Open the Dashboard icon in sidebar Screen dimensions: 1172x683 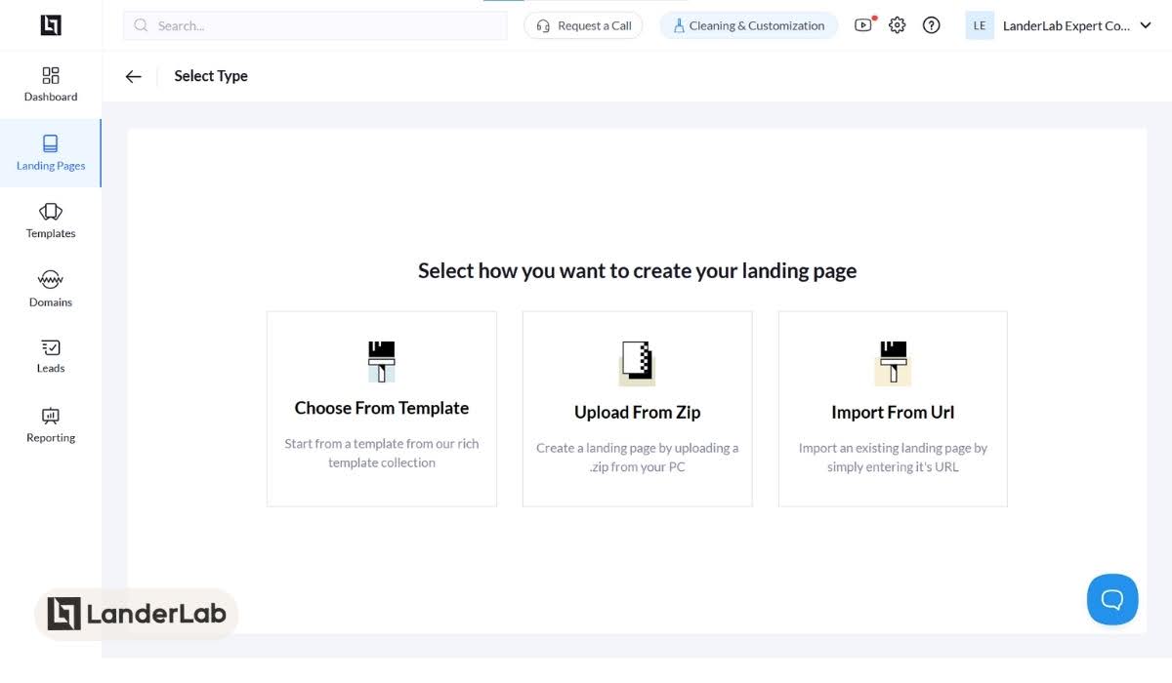click(51, 75)
